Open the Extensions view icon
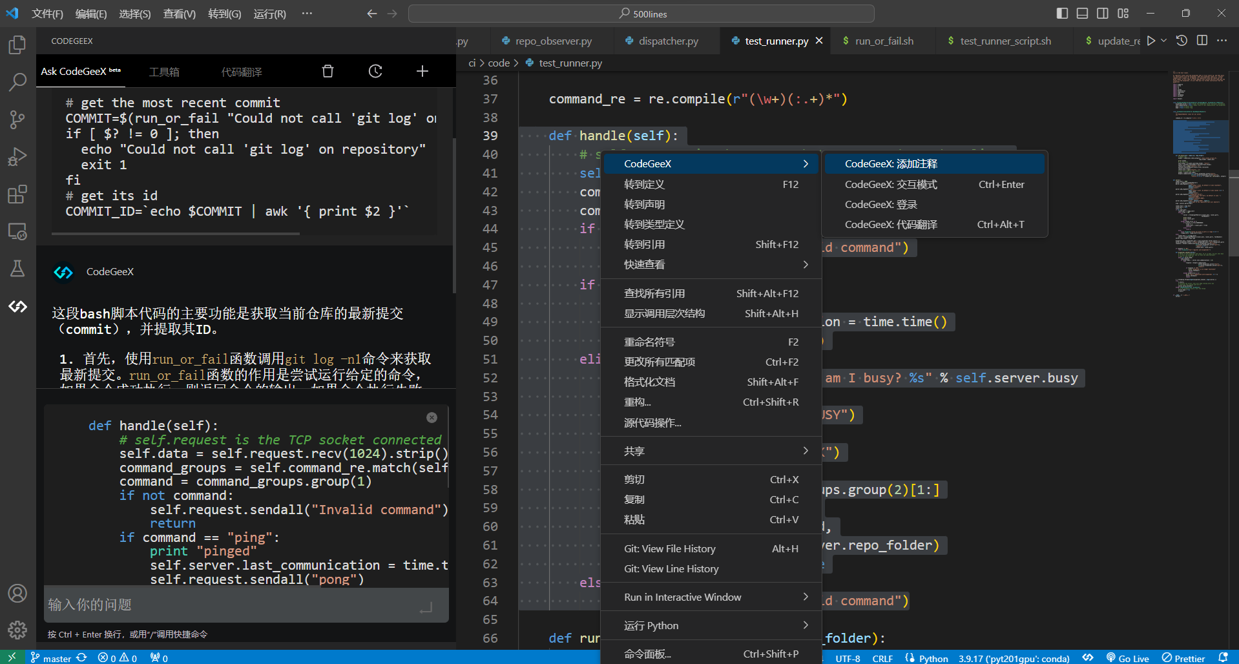The width and height of the screenshot is (1239, 664). (x=17, y=194)
